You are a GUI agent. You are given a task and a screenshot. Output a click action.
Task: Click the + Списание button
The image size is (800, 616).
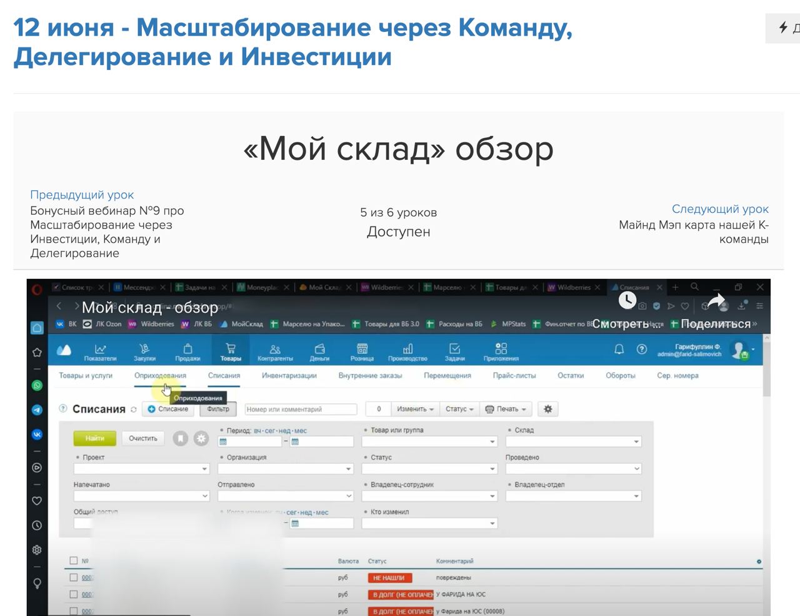[167, 409]
